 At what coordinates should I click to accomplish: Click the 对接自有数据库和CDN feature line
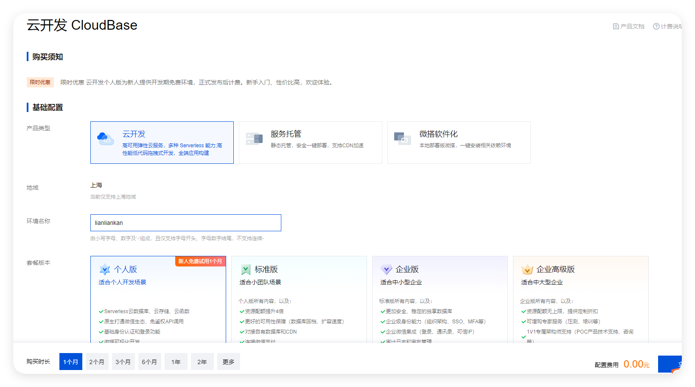[x=269, y=332]
